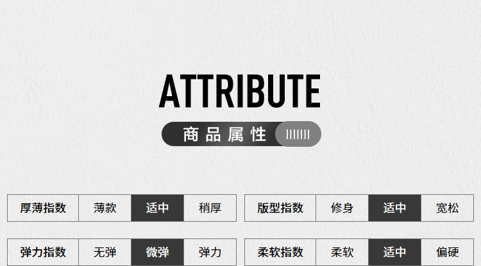Screen dimensions: 481x266
Task: Click the 厚薄指数 row label
Action: [43, 208]
